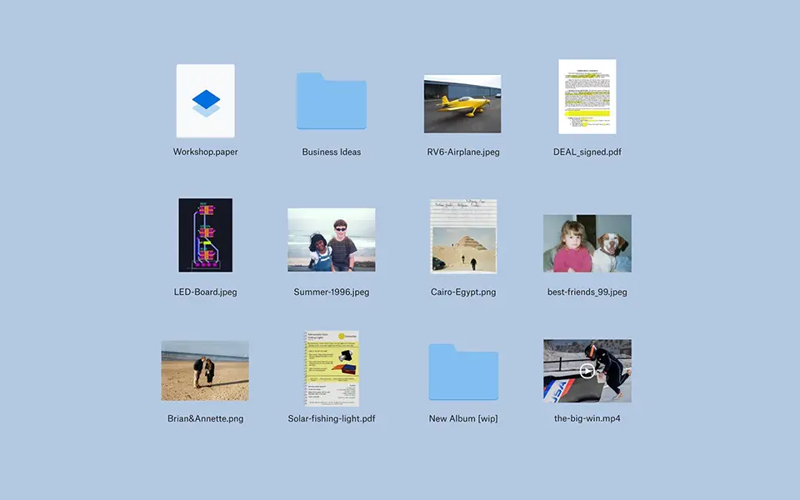Select the LED-Board circuit image thumbnail
Image resolution: width=800 pixels, height=500 pixels.
coord(205,235)
